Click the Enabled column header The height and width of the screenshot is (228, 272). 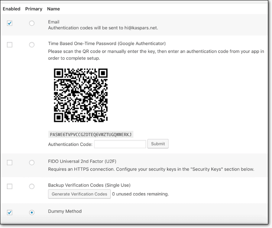[x=12, y=9]
